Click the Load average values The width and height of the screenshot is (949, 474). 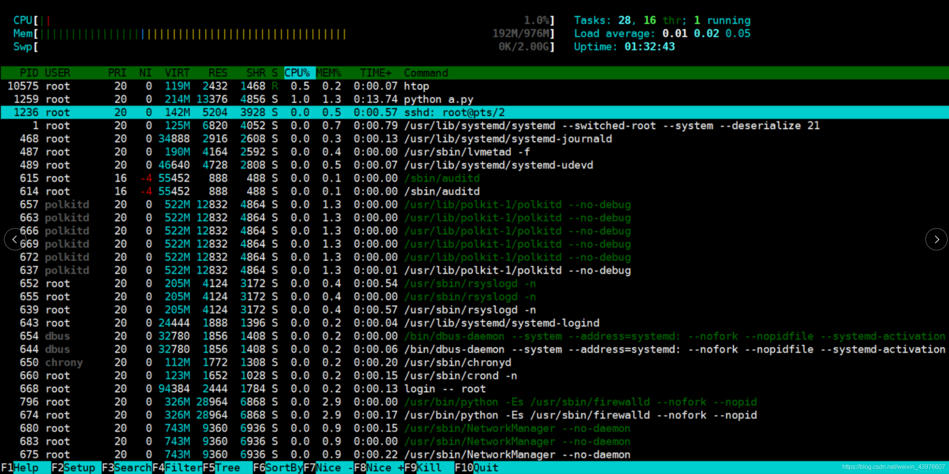[x=706, y=34]
